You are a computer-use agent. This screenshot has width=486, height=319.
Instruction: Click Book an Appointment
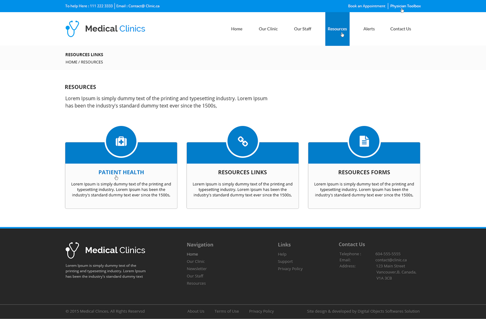[x=367, y=6]
